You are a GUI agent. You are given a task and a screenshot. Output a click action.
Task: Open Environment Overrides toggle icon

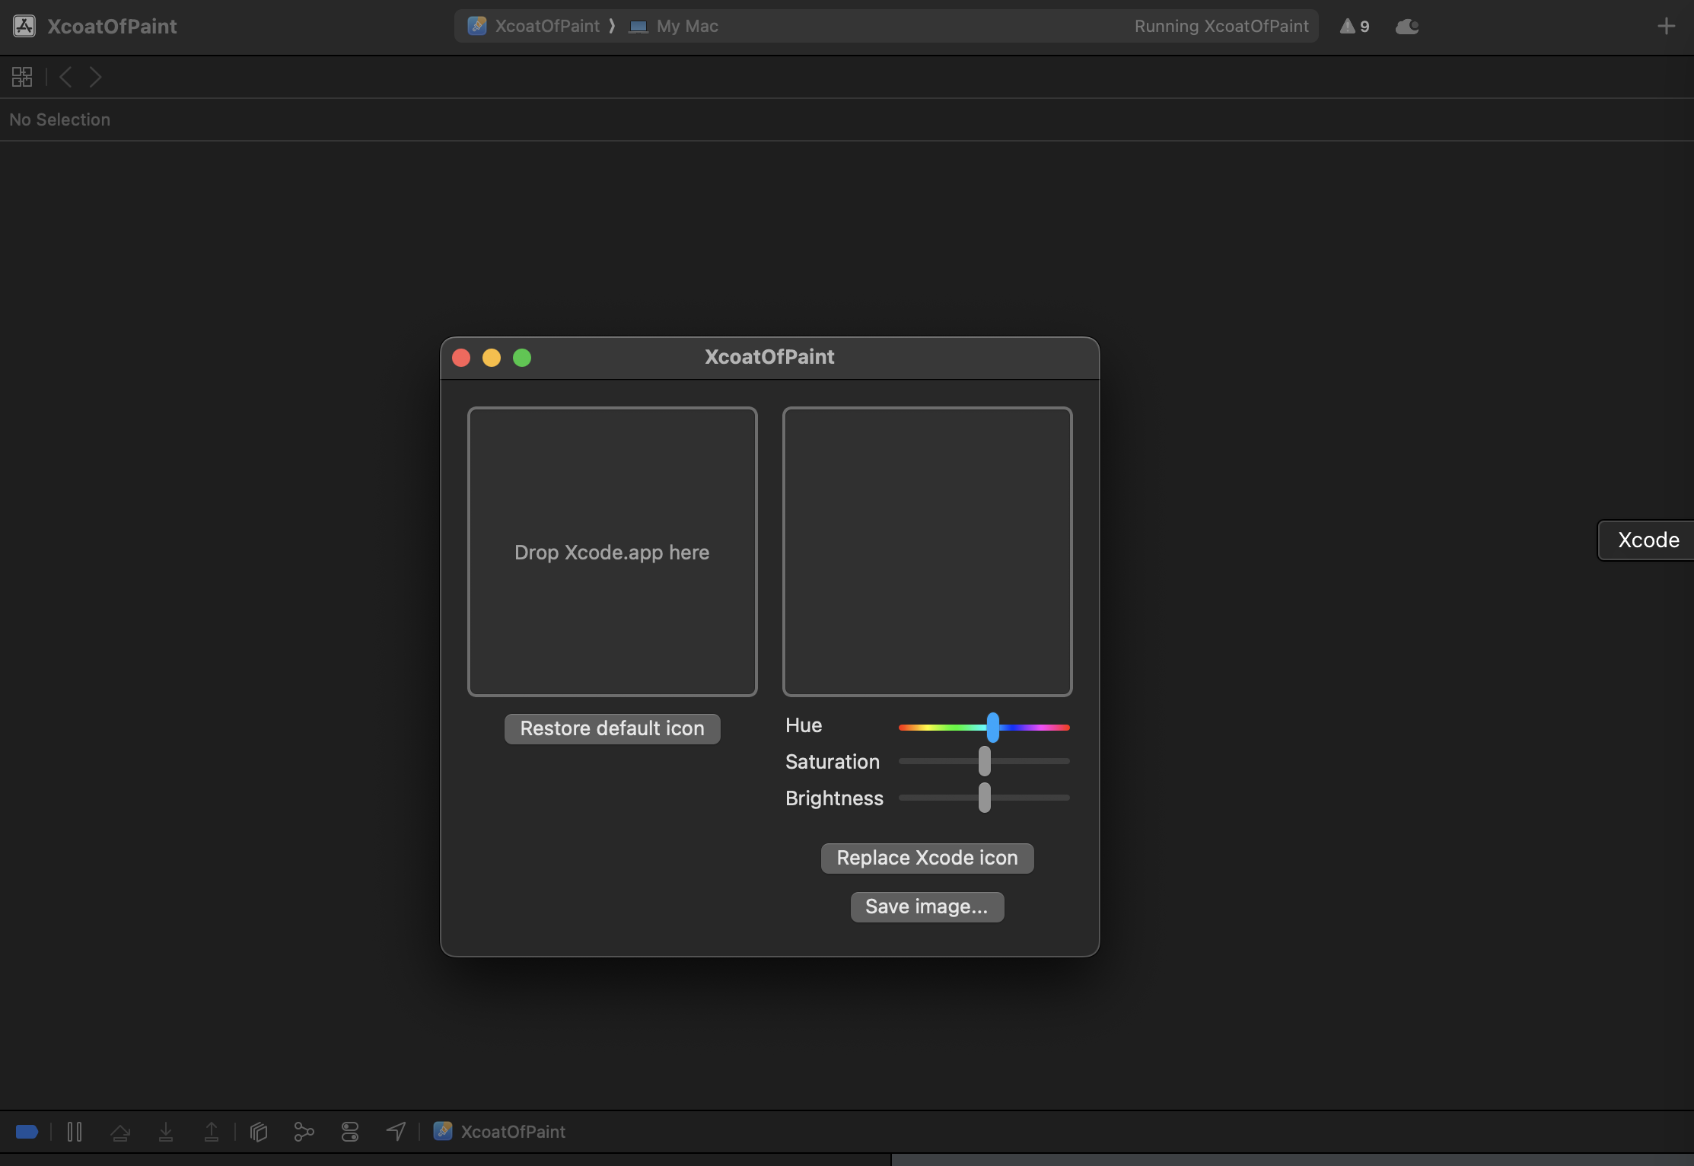click(350, 1132)
